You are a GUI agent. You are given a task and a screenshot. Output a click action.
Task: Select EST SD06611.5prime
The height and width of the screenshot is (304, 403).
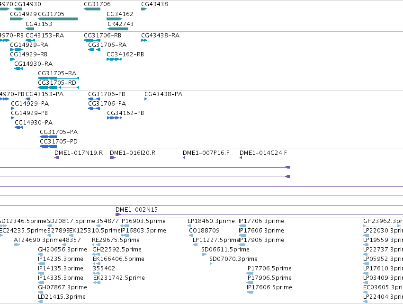click(x=225, y=250)
